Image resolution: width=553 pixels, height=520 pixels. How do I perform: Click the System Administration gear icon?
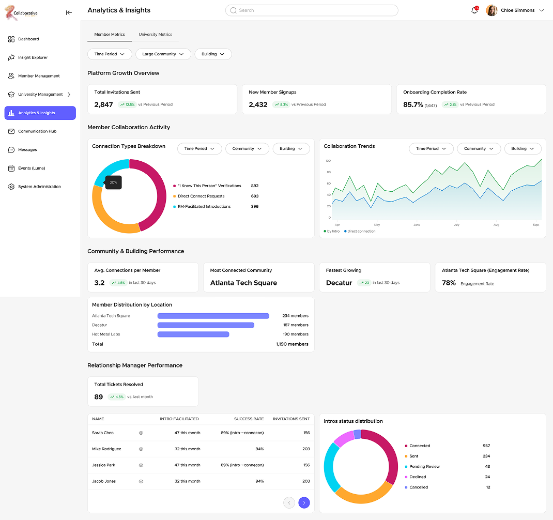pyautogui.click(x=11, y=187)
